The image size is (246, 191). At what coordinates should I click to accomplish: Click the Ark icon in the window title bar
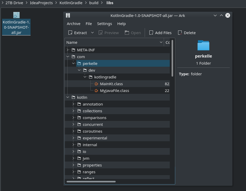68,15
